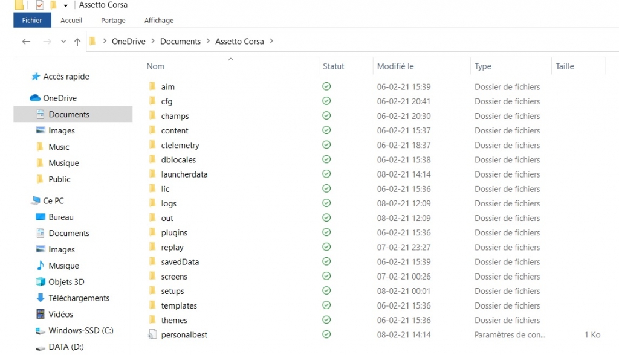Select the screens folder name
The height and width of the screenshot is (355, 619).
click(x=174, y=277)
